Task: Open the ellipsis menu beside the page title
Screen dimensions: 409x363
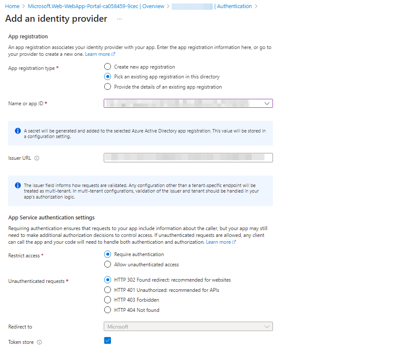Action: pos(119,19)
